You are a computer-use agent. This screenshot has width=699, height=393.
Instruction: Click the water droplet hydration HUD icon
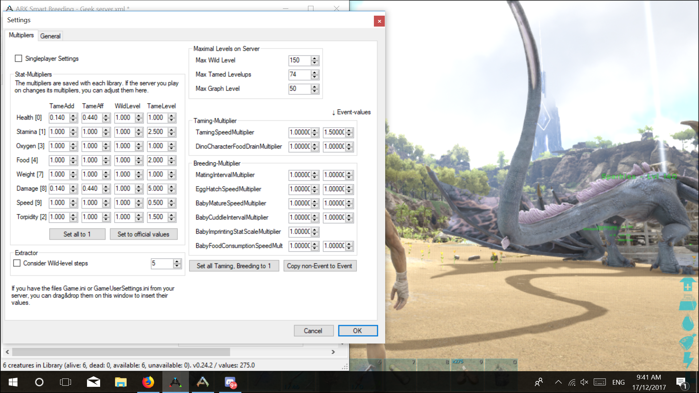pos(687,322)
